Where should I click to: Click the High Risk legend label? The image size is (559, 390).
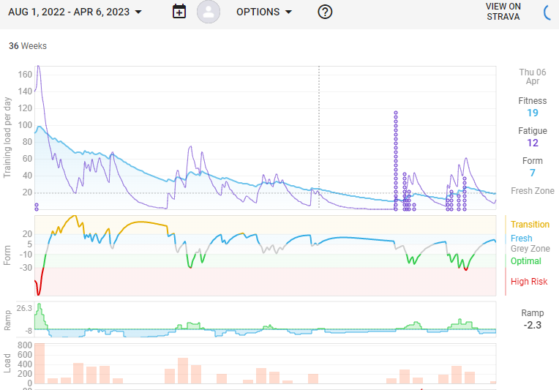(529, 281)
